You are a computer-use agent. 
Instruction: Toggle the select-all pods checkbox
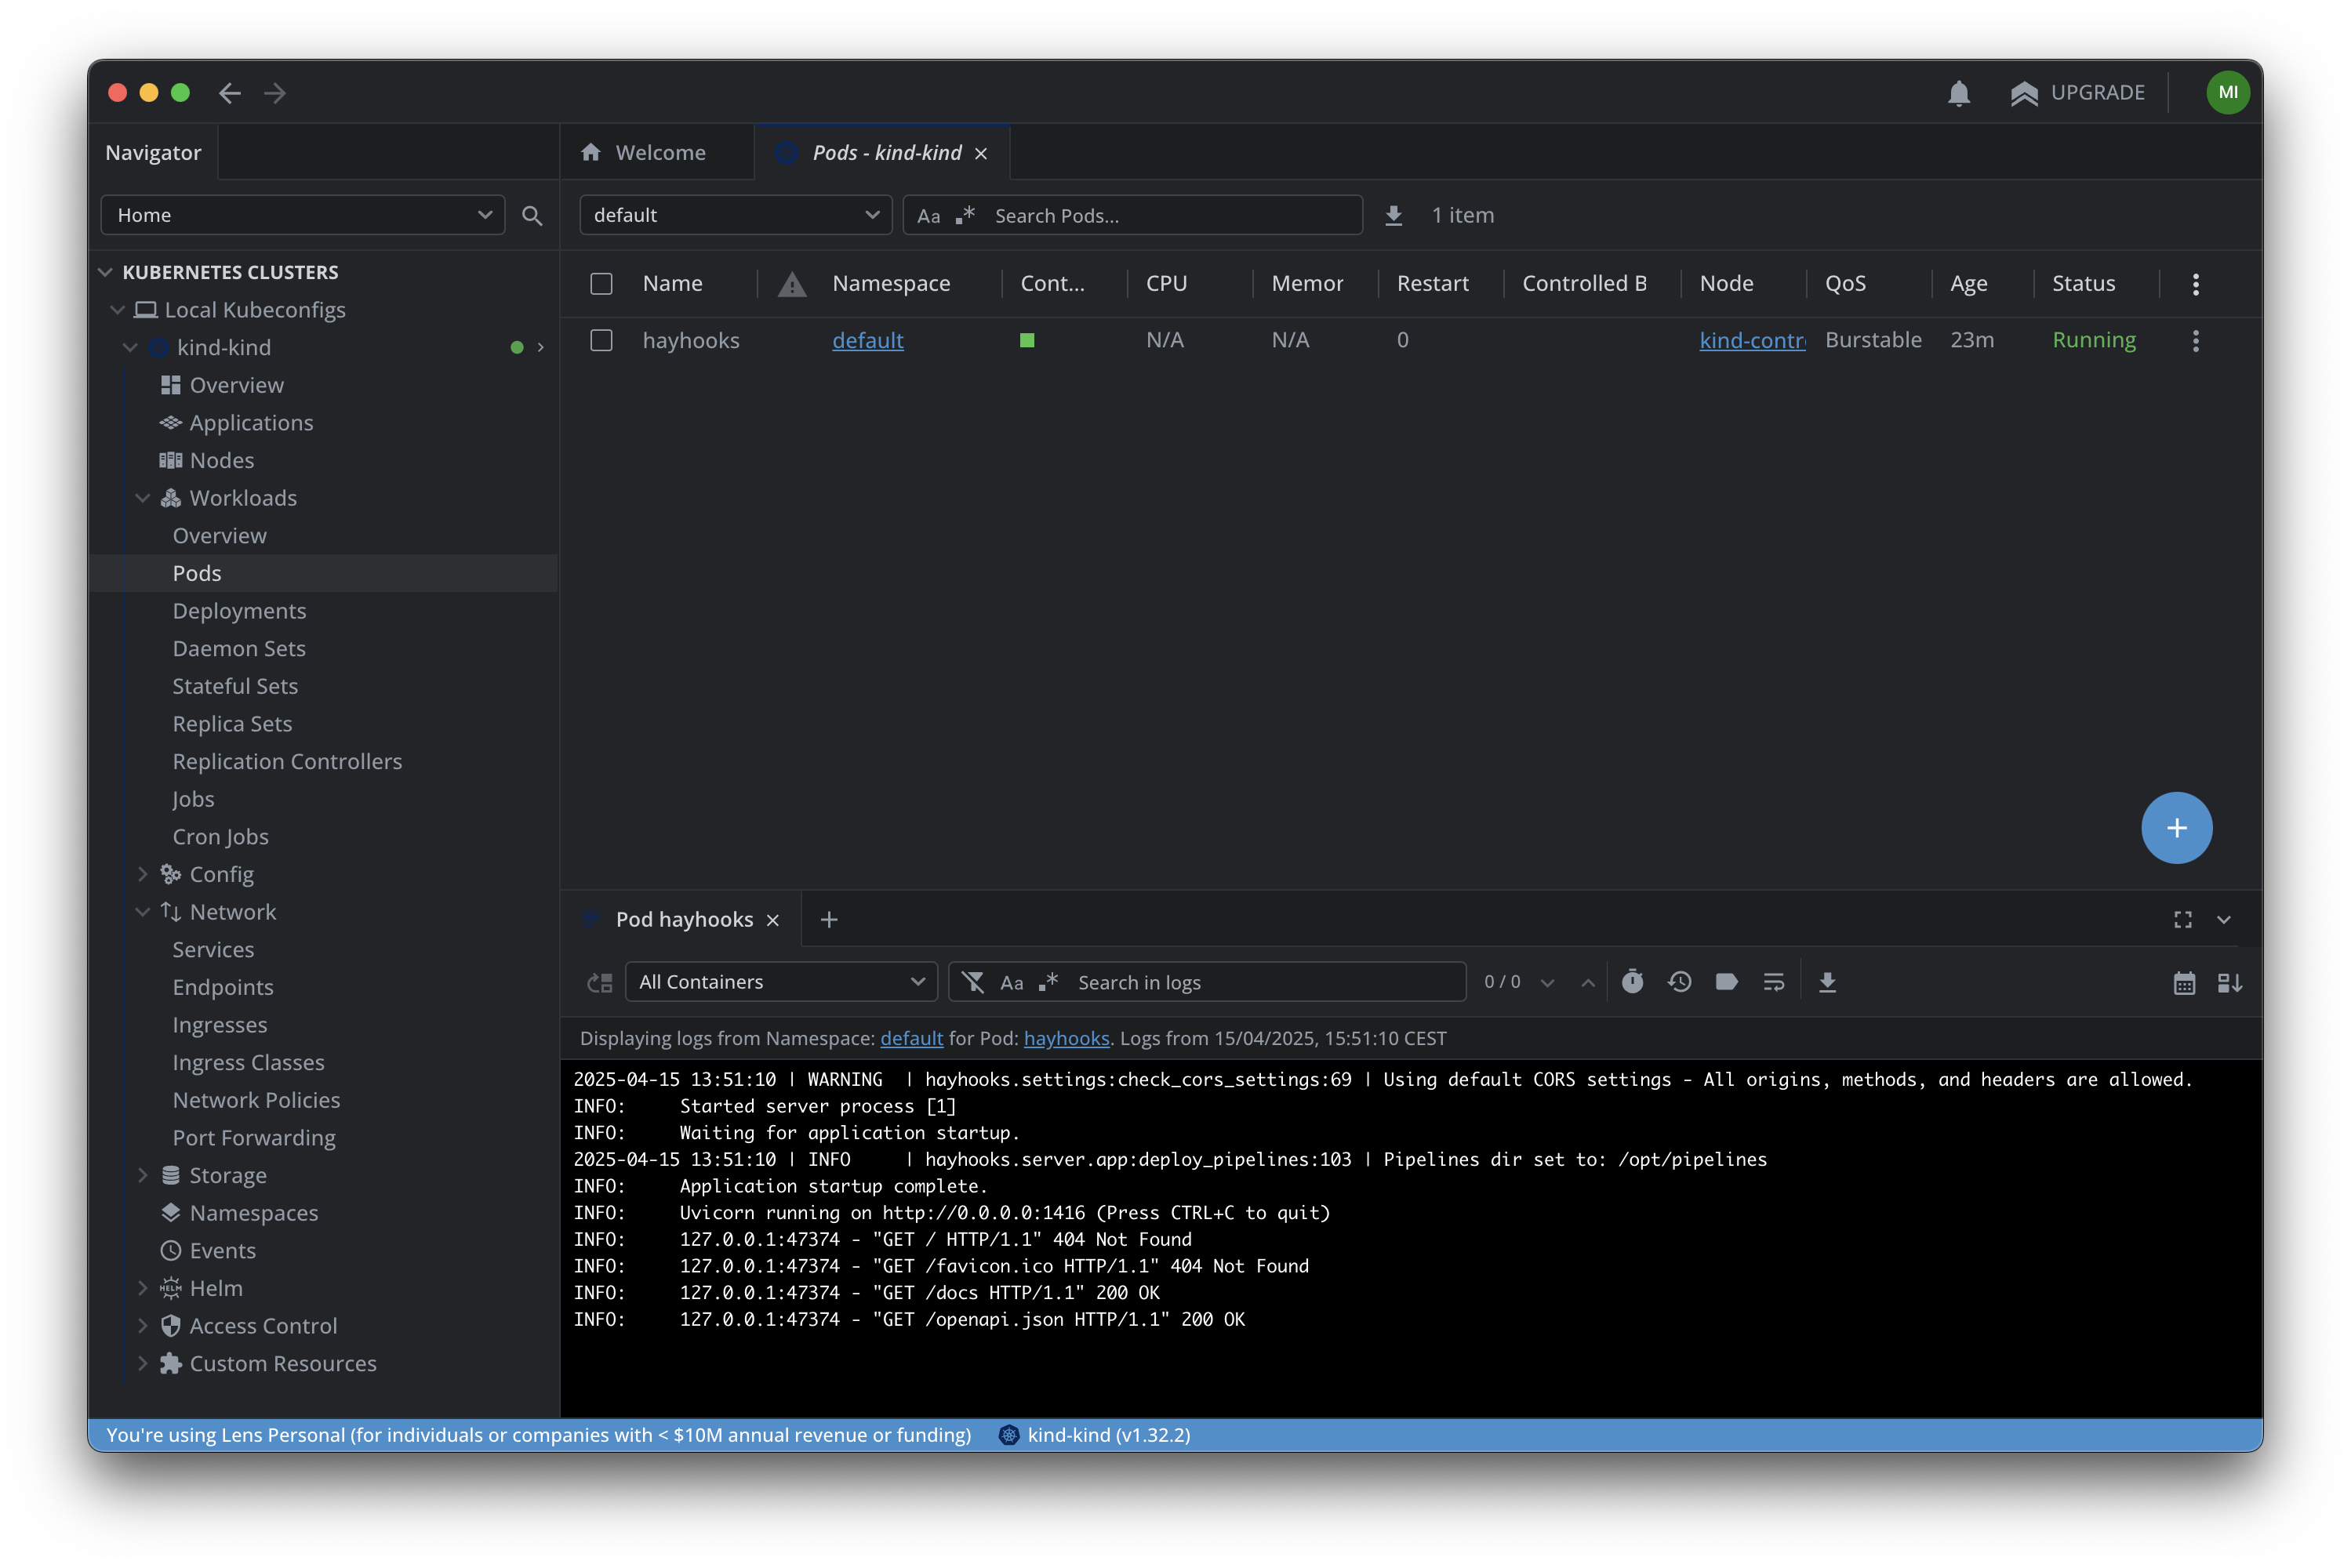pos(601,283)
